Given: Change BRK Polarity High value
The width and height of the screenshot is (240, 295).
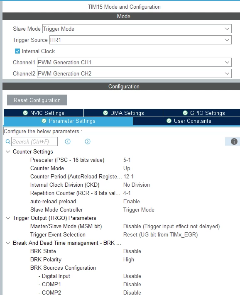Looking at the screenshot, I should [x=129, y=259].
